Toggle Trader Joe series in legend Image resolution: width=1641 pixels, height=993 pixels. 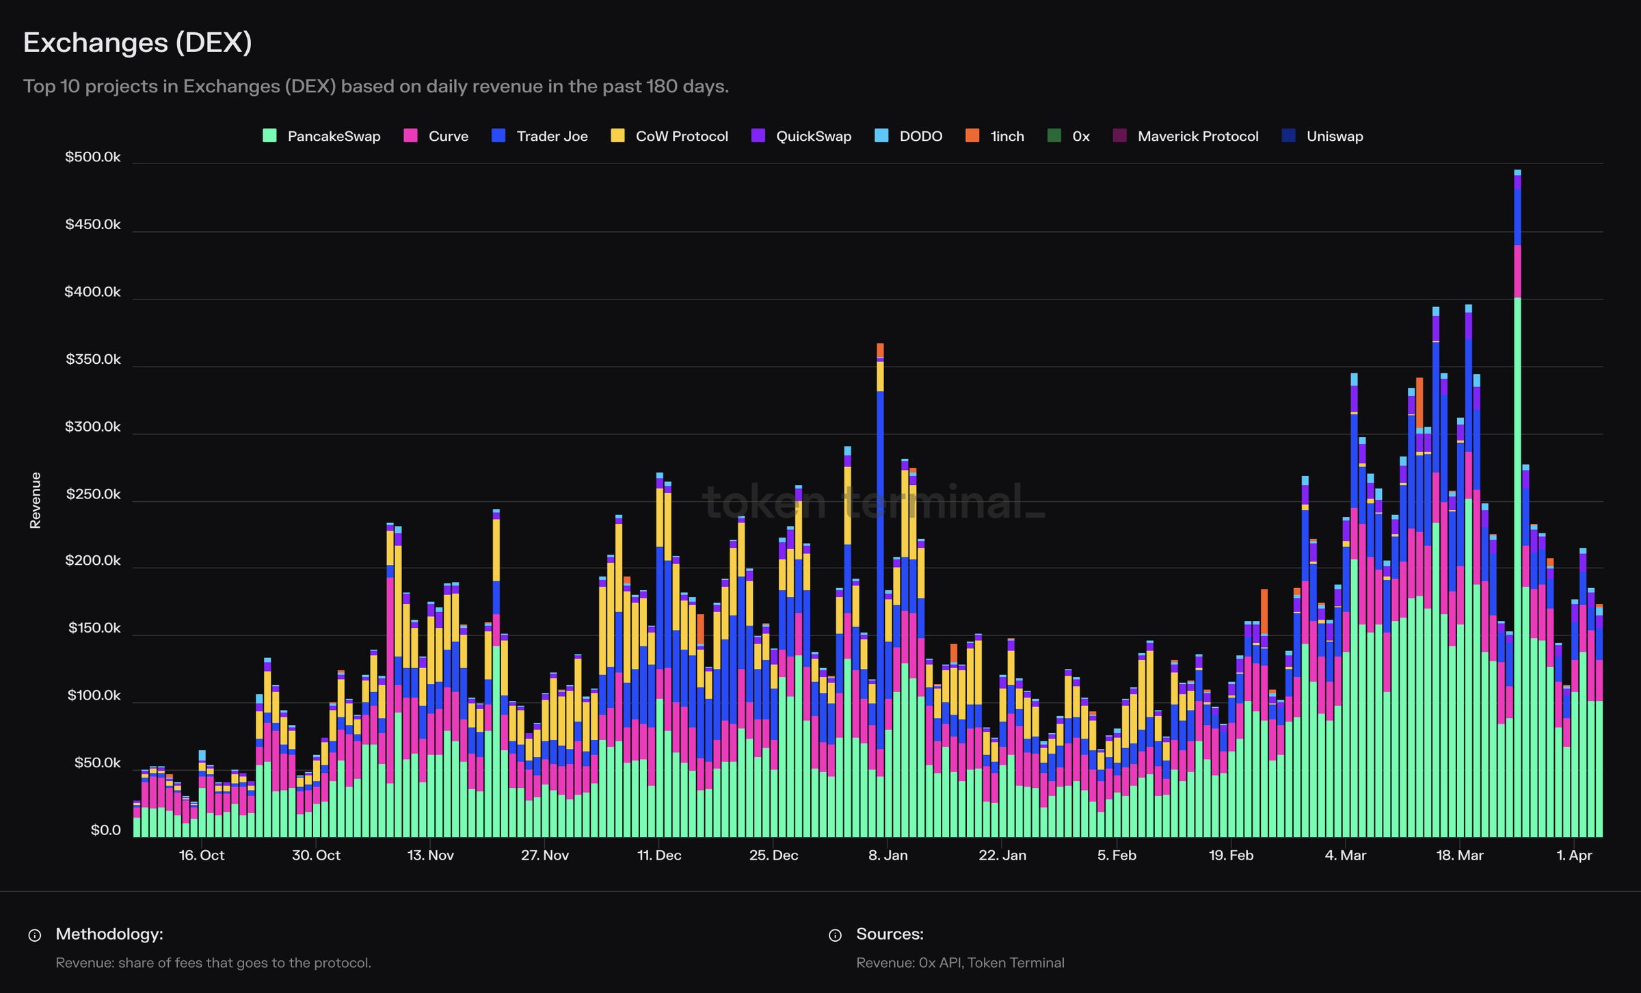pos(552,136)
